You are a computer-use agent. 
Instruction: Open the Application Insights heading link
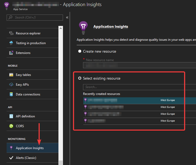point(111,27)
